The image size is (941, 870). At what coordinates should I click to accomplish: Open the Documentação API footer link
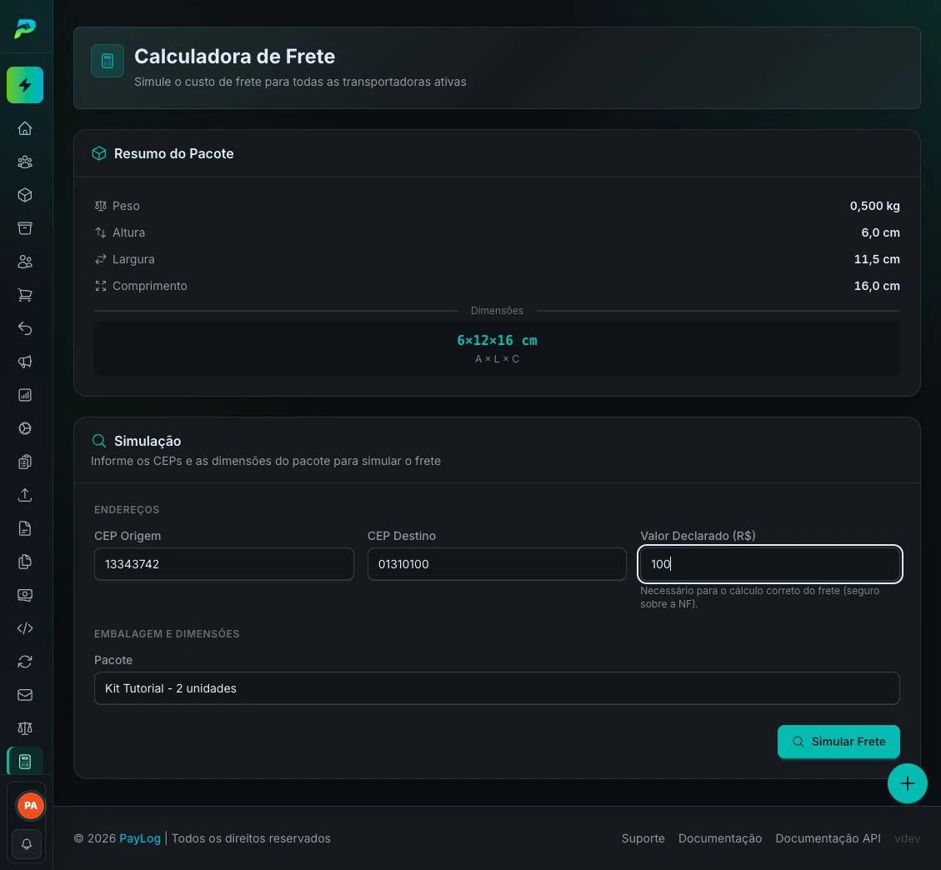click(828, 839)
